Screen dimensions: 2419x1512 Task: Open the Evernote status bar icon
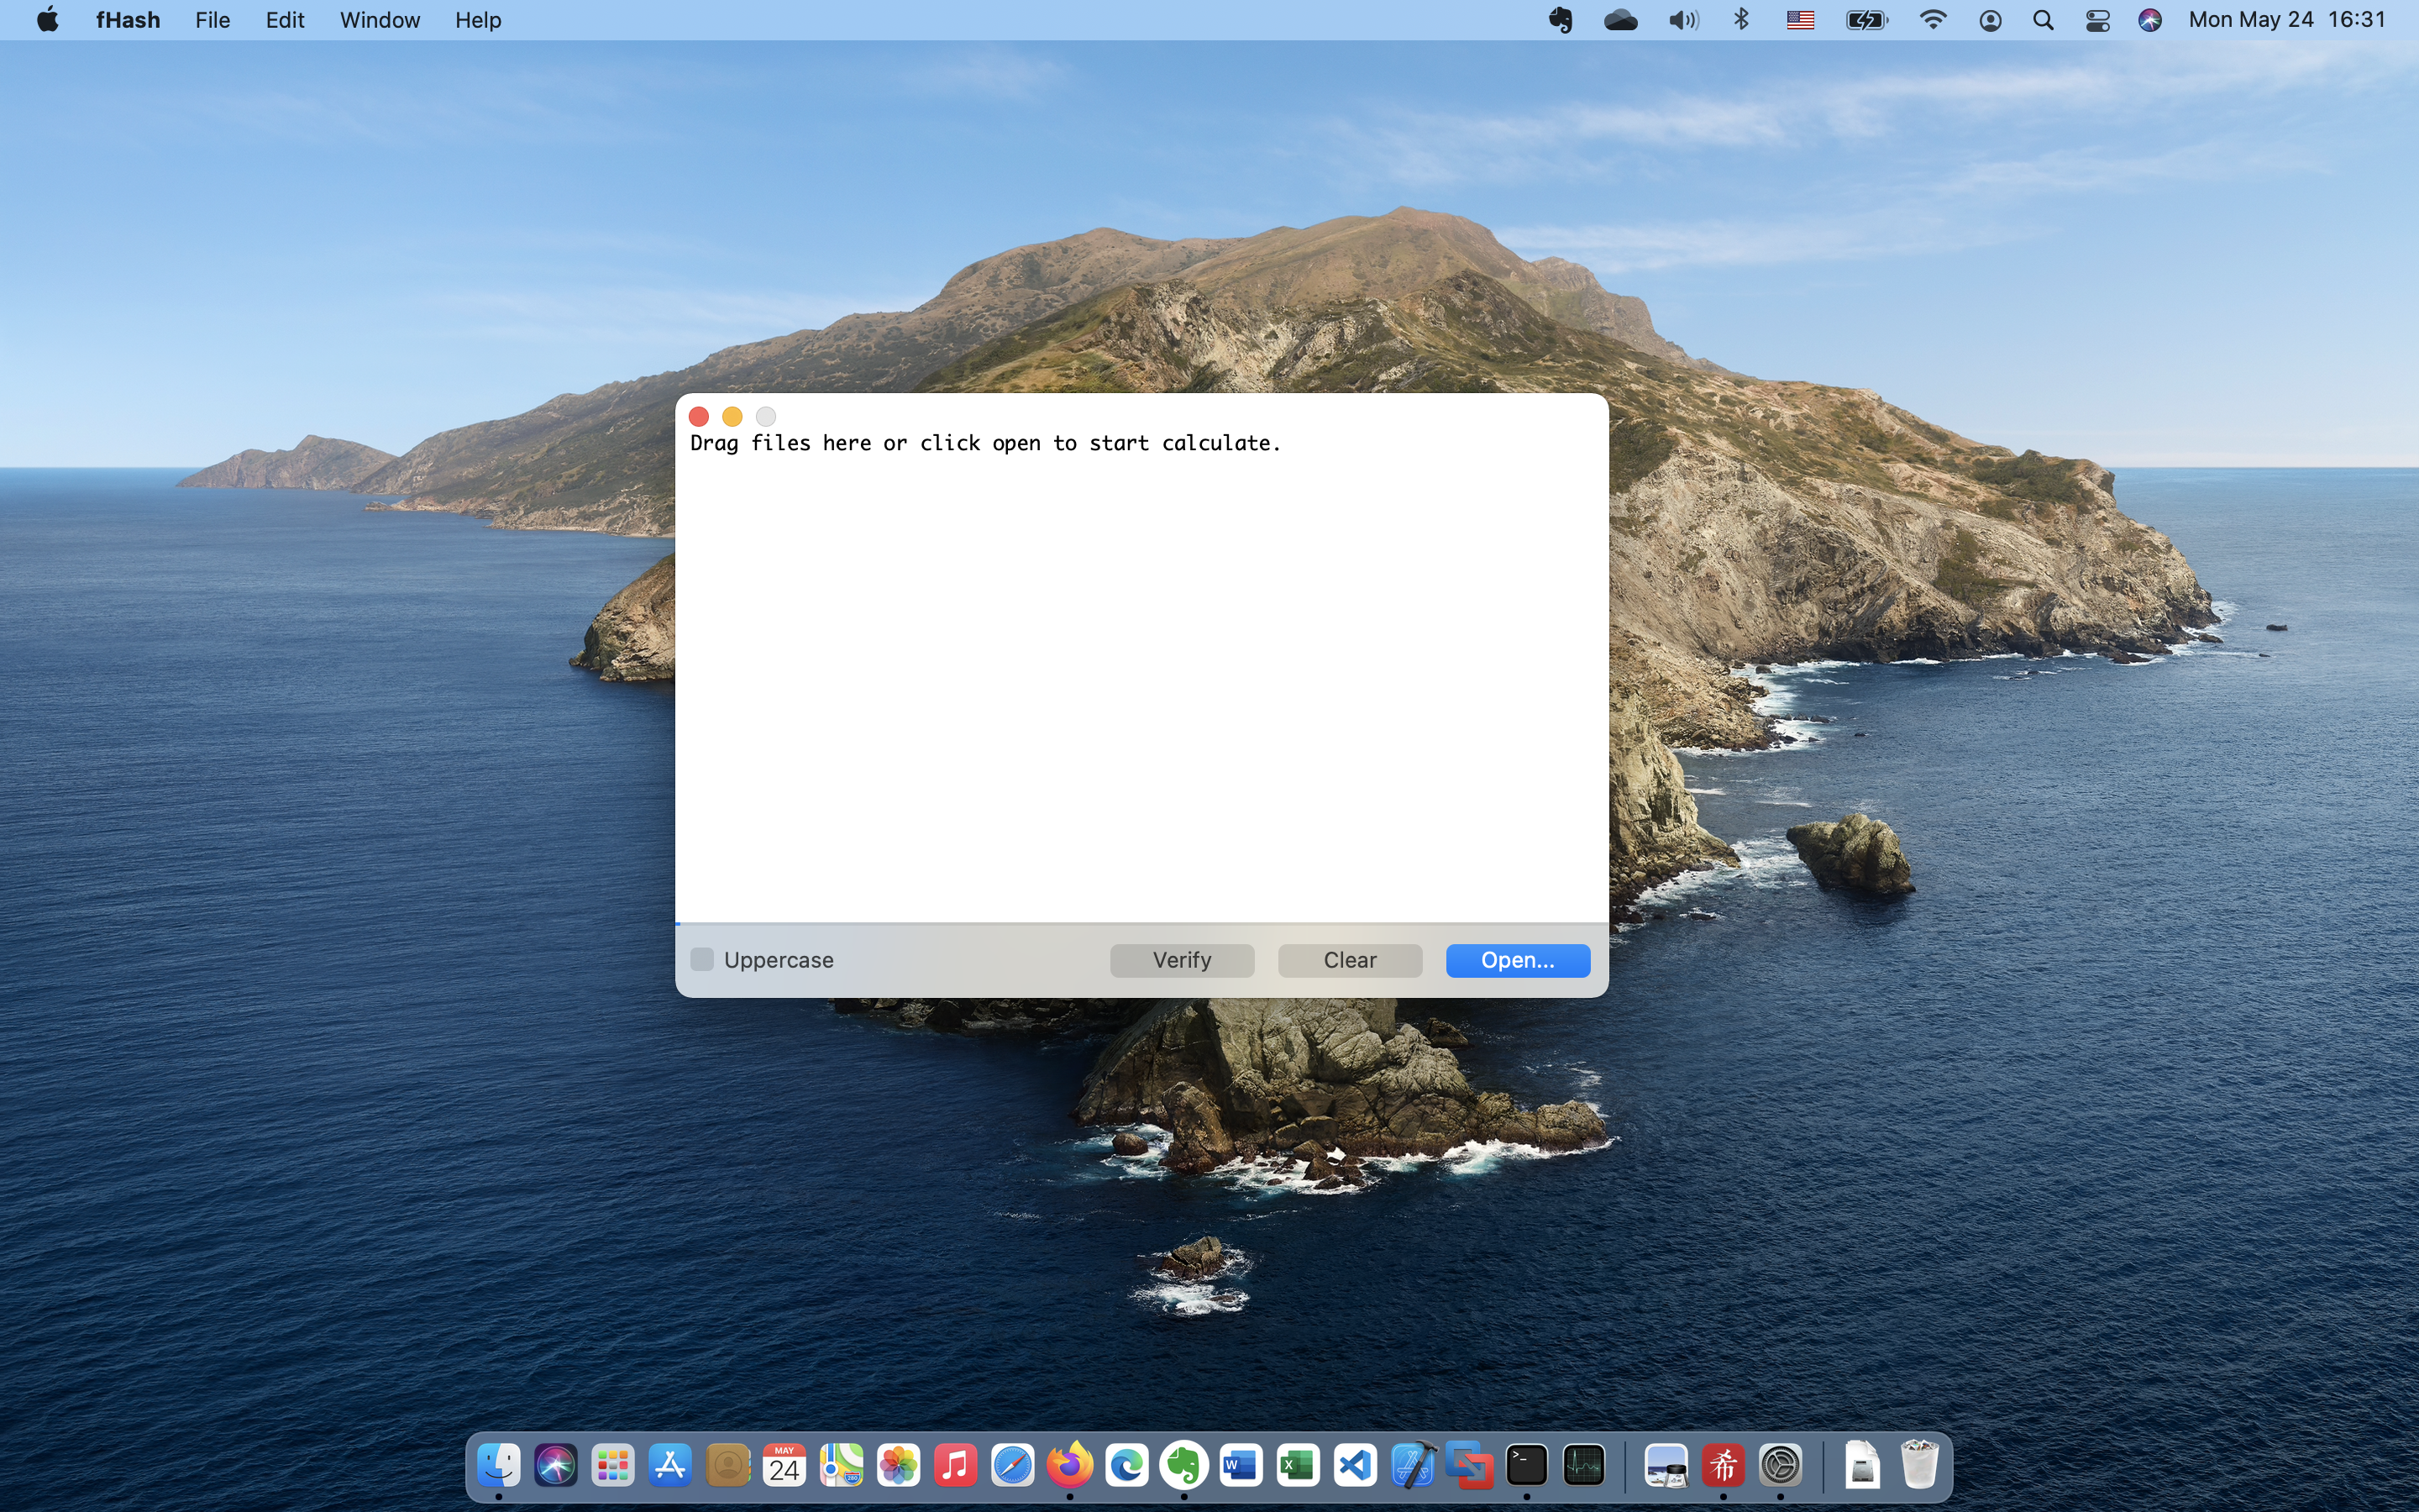tap(1560, 19)
